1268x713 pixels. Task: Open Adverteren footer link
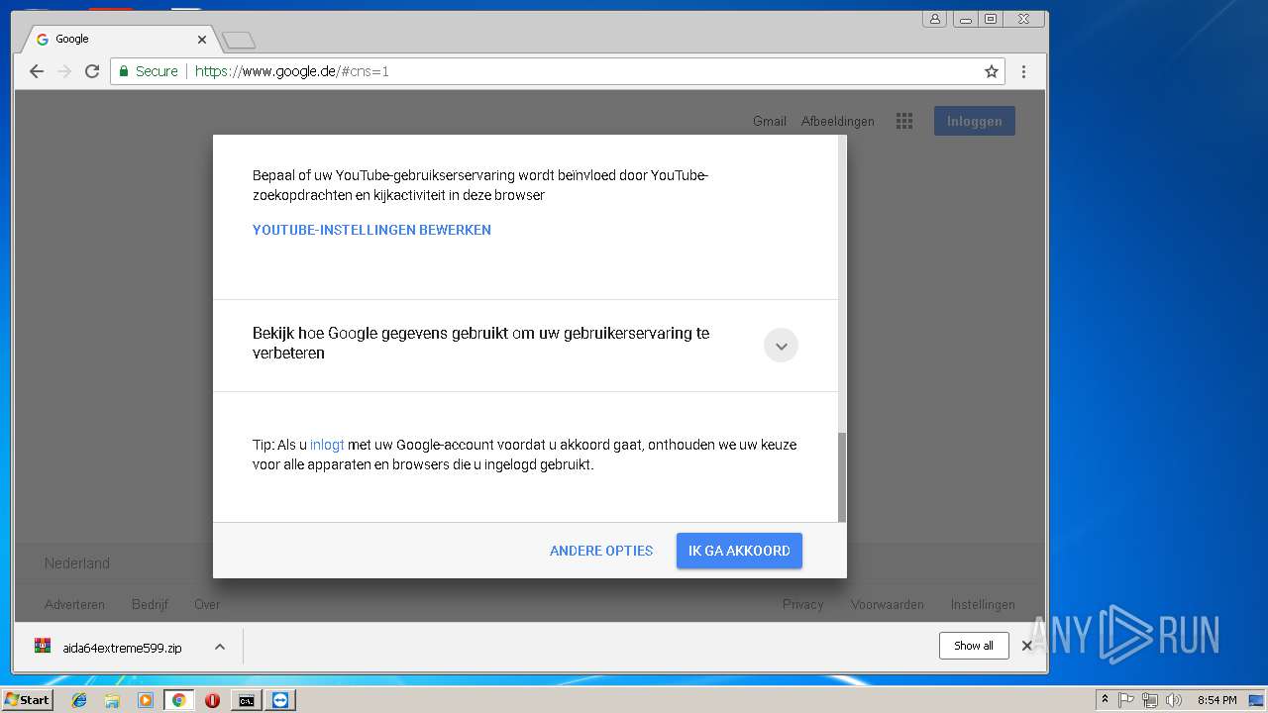point(74,604)
